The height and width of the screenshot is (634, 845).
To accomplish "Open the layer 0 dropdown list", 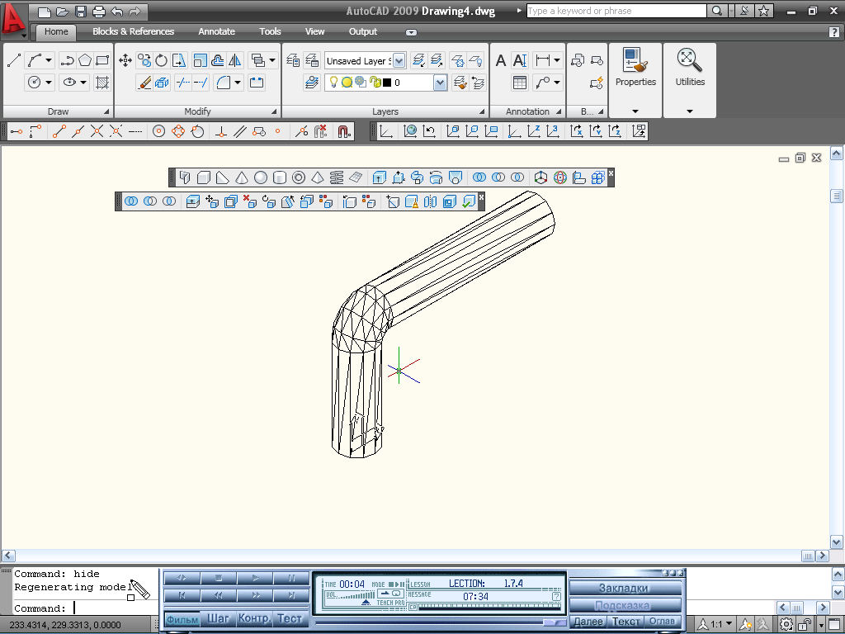I will pos(441,83).
